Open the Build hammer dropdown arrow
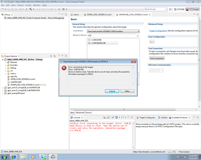This screenshot has height=160, width=201. pos(34,9)
